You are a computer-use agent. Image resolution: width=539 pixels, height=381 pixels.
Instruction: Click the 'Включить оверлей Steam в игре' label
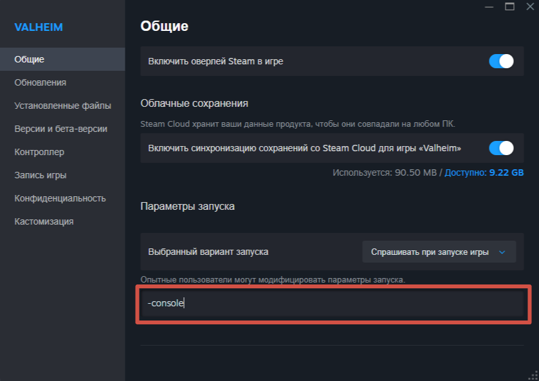[215, 61]
